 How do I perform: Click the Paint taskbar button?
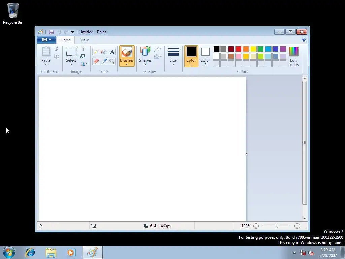point(92,252)
